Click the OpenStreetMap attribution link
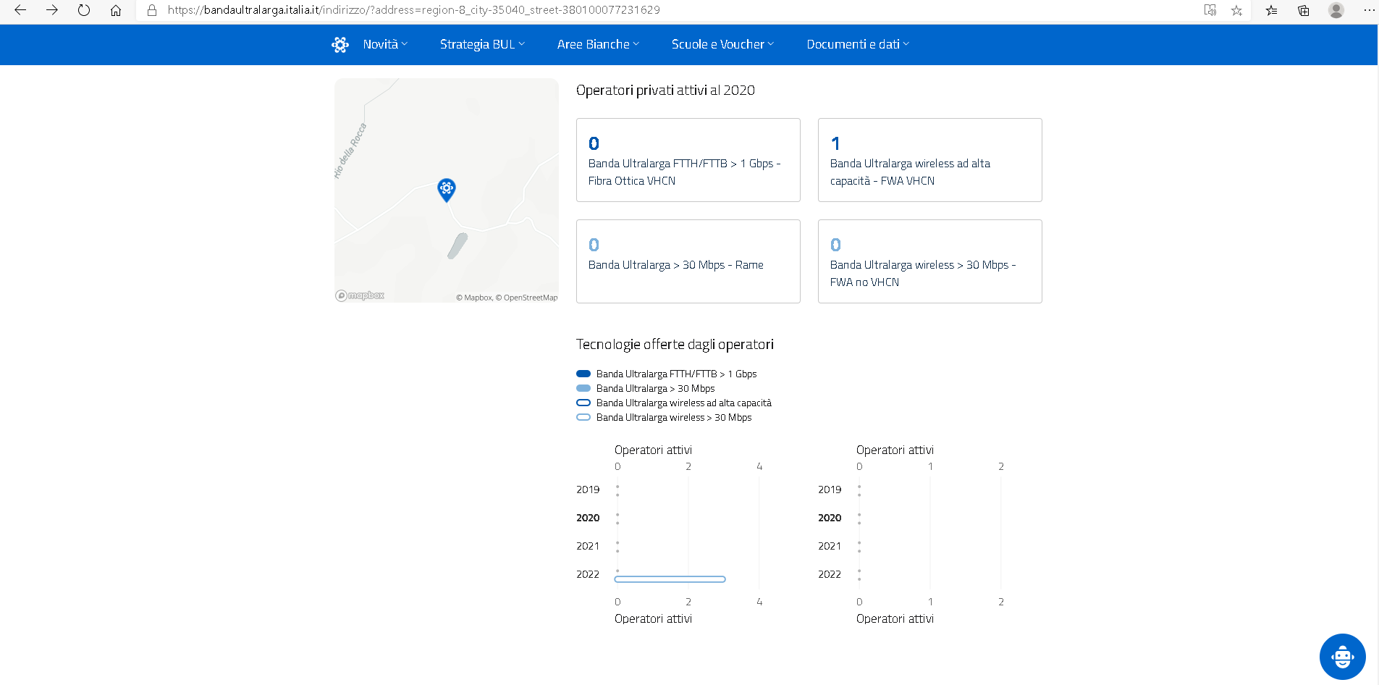Image resolution: width=1379 pixels, height=685 pixels. click(530, 298)
